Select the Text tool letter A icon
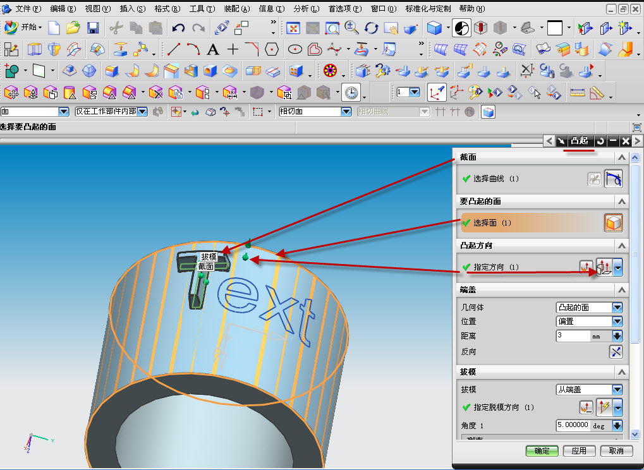644x470 pixels. (x=213, y=50)
